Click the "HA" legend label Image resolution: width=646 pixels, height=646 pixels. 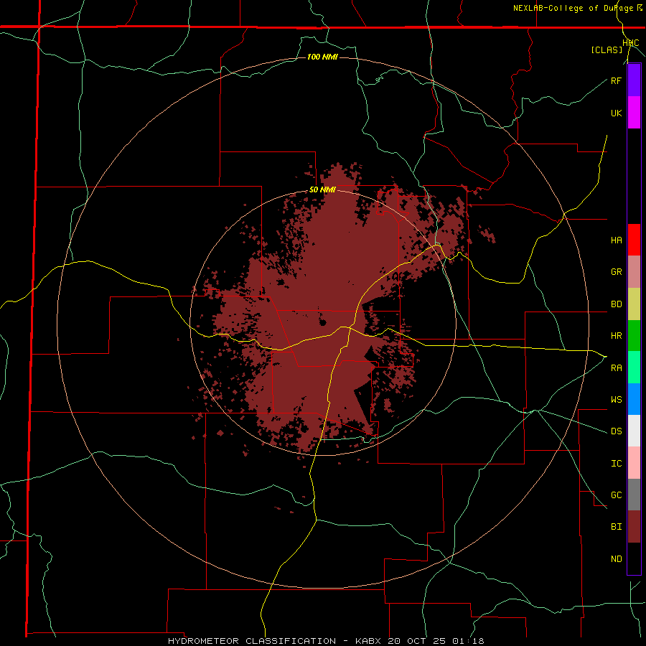[616, 240]
